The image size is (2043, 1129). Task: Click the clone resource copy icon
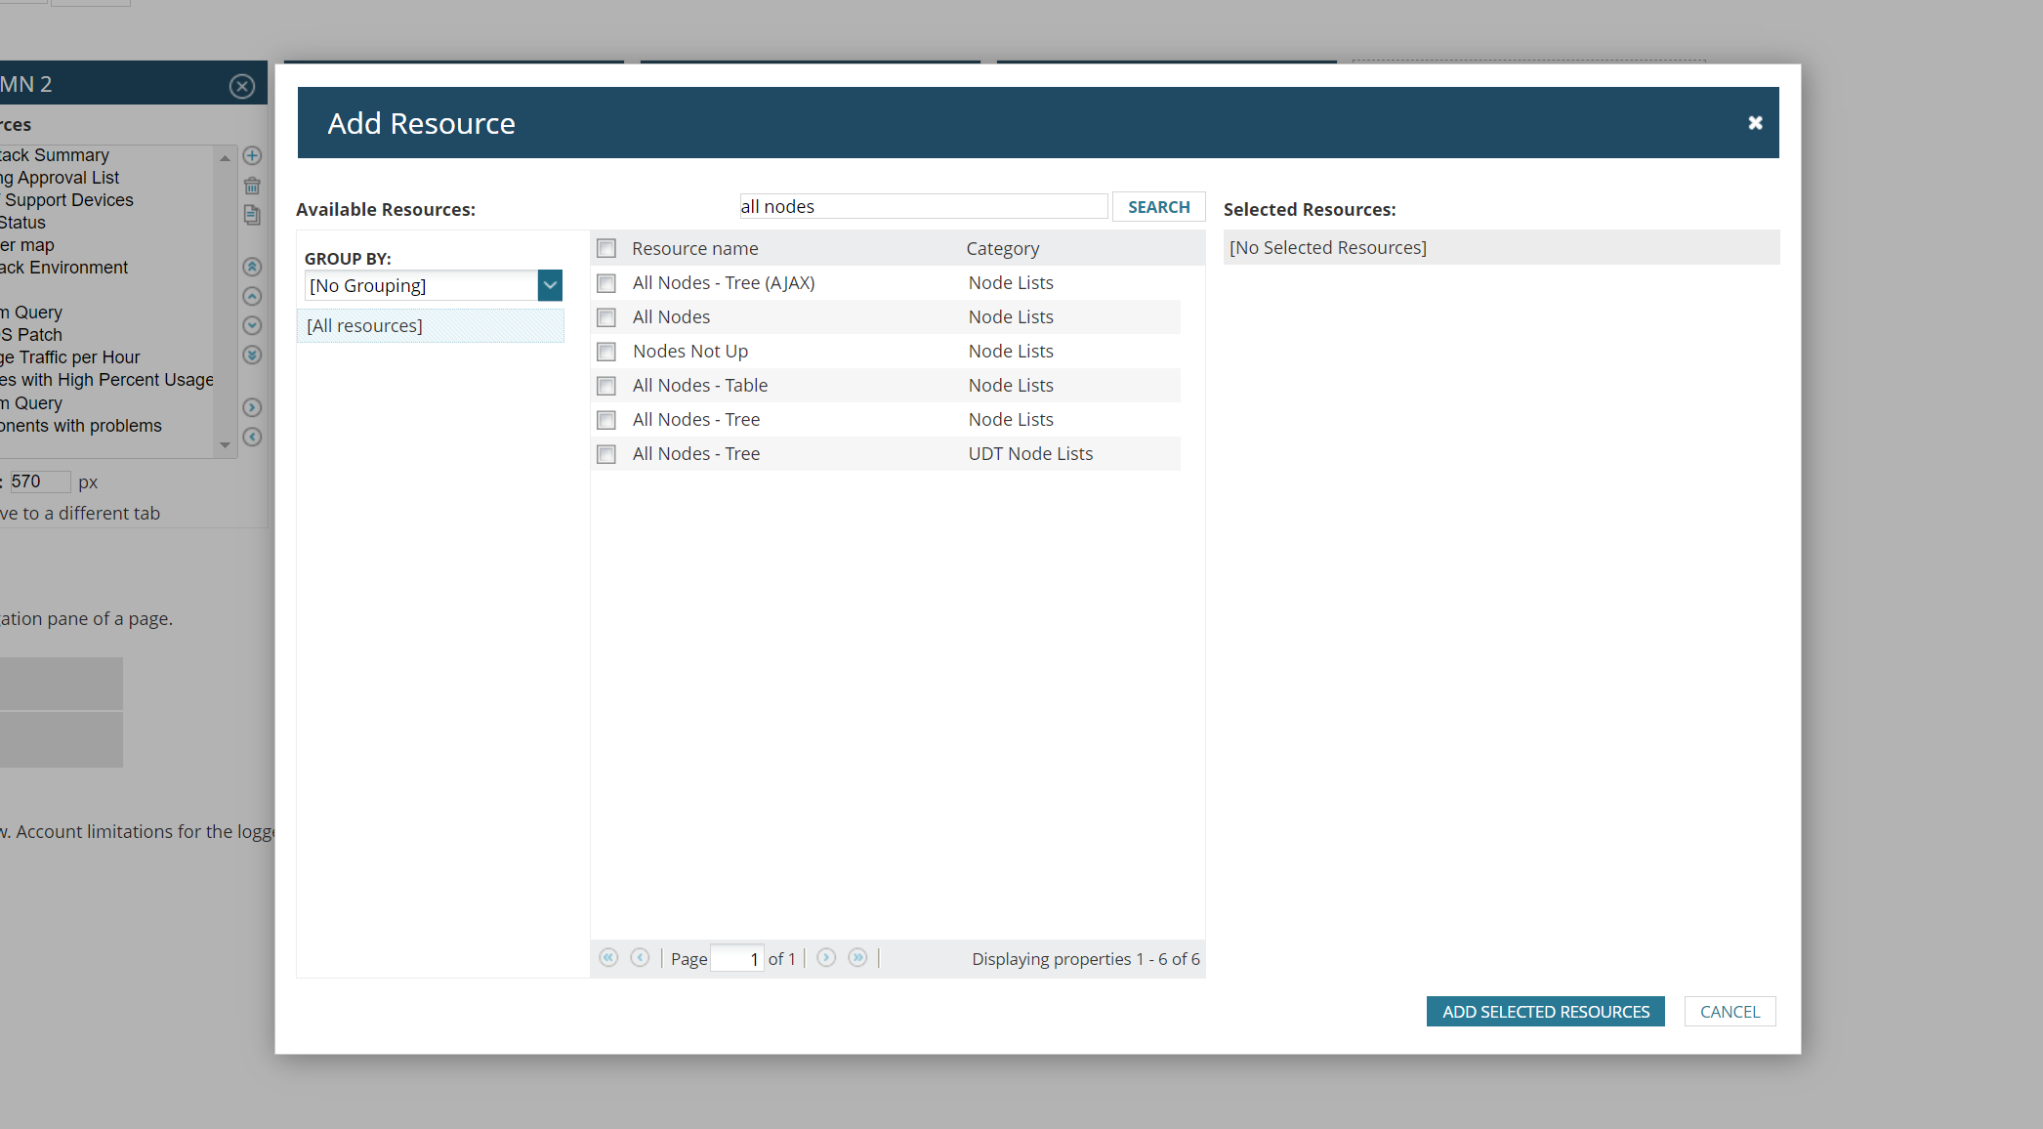click(x=252, y=215)
